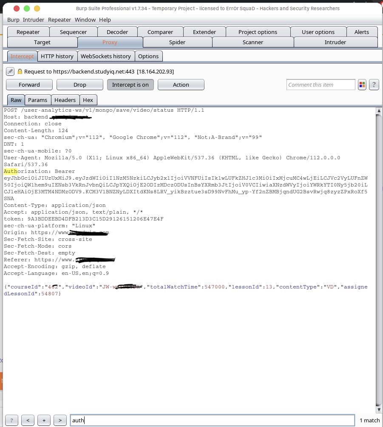Select the Raw message view tab

(16, 100)
